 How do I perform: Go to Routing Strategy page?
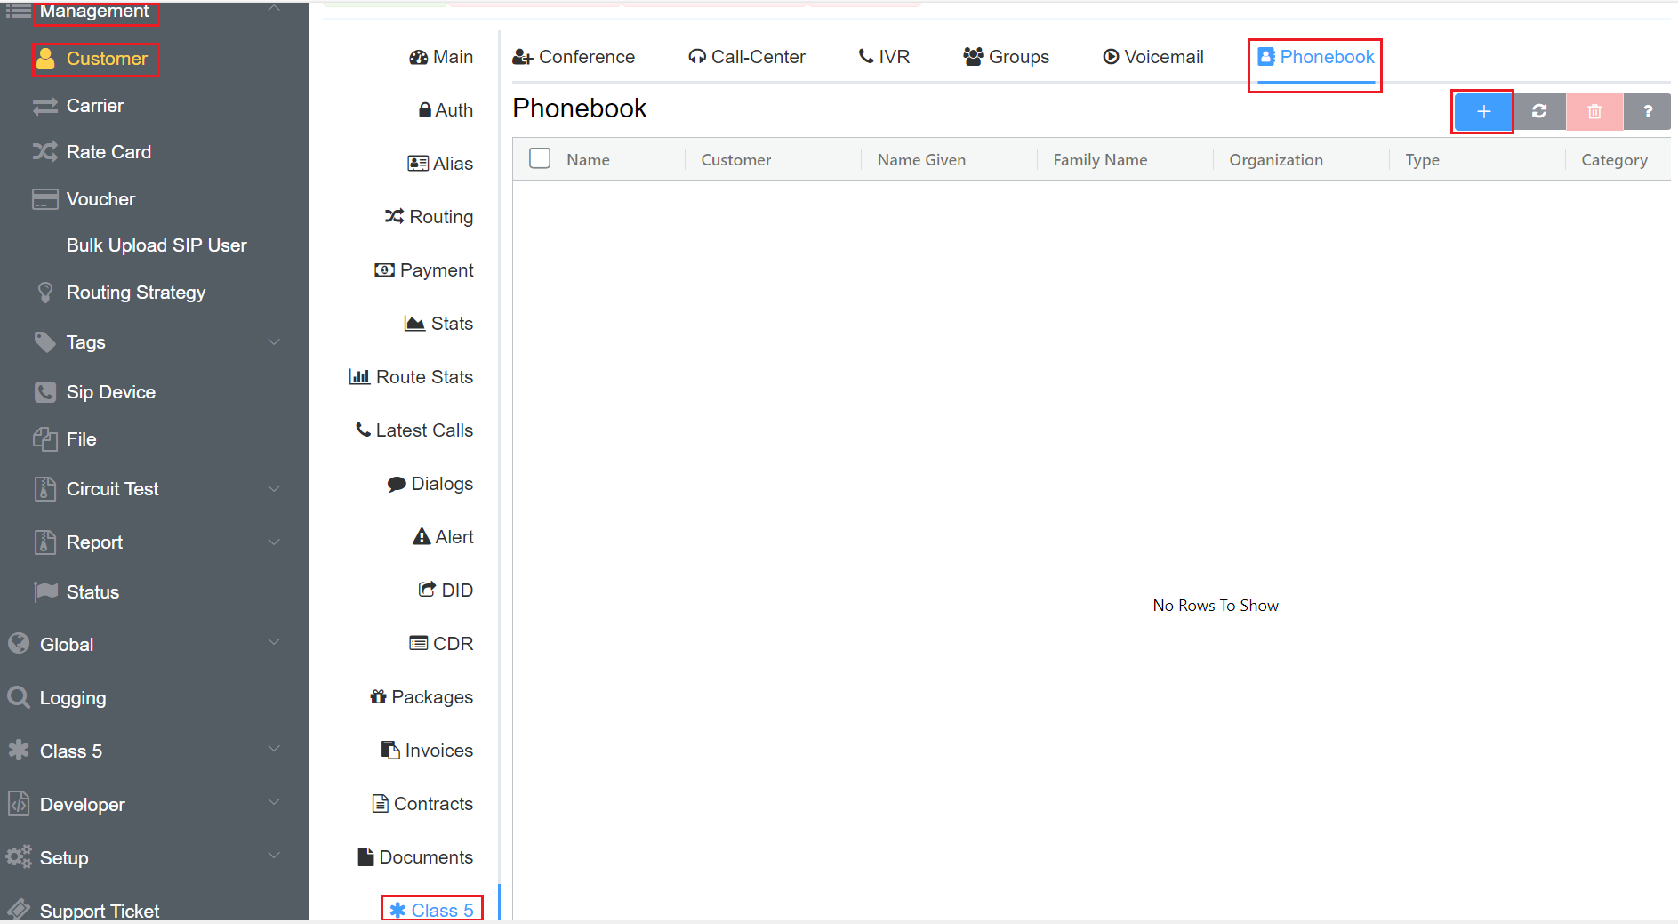point(135,293)
